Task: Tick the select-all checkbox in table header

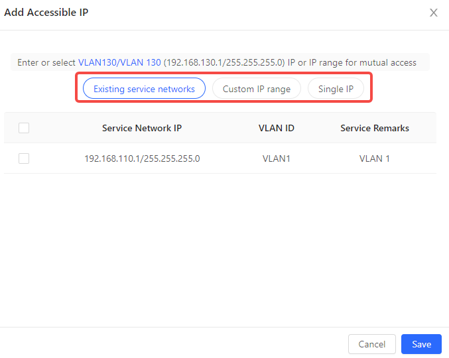Action: click(x=24, y=128)
